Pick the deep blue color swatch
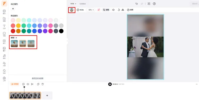The width and height of the screenshot is (199, 100). (x=34, y=31)
